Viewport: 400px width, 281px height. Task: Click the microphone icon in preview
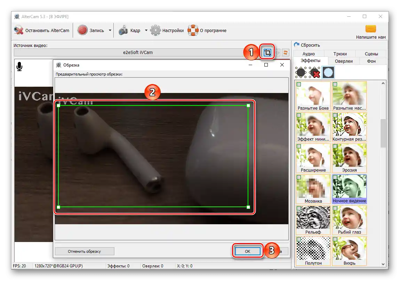pos(19,67)
